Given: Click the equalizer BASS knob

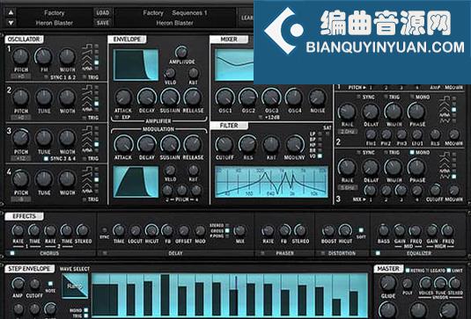Looking at the screenshot, I should click(x=384, y=230).
